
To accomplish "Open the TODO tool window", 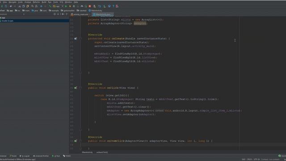I will 67,156.
